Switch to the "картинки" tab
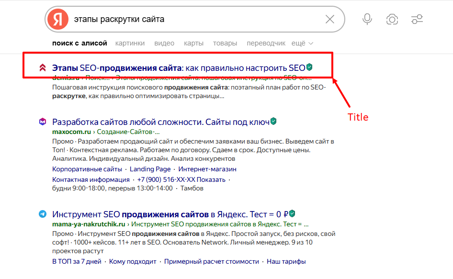Viewport: 453px width, 279px height. click(130, 43)
